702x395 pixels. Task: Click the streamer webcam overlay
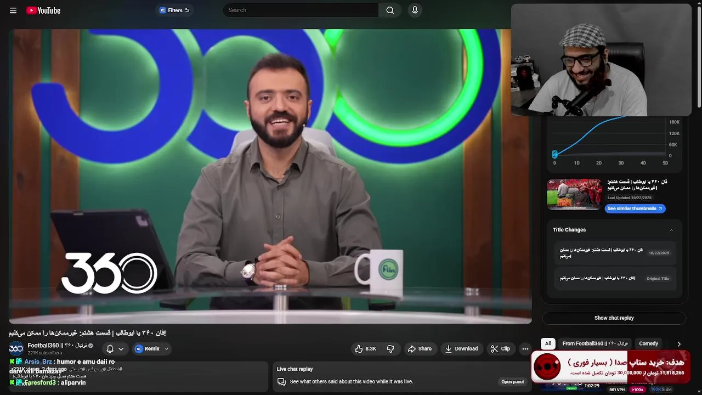(602, 60)
